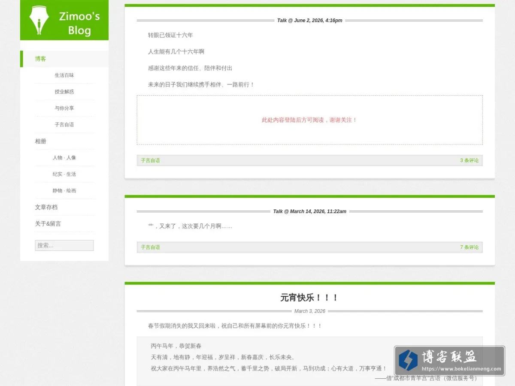Screen dimensions: 515x386
Task: Click the attribution 借"成都市青羊宫"吉语
Action: 427,378
